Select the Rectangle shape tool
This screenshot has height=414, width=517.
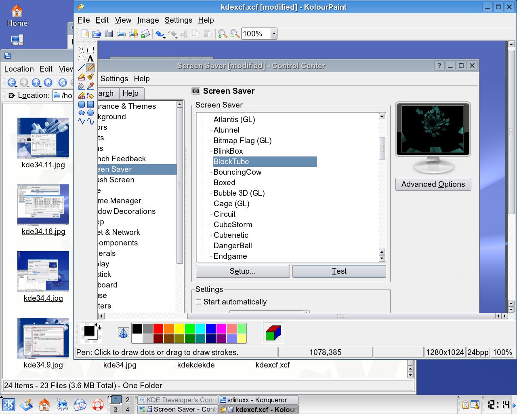pos(90,104)
